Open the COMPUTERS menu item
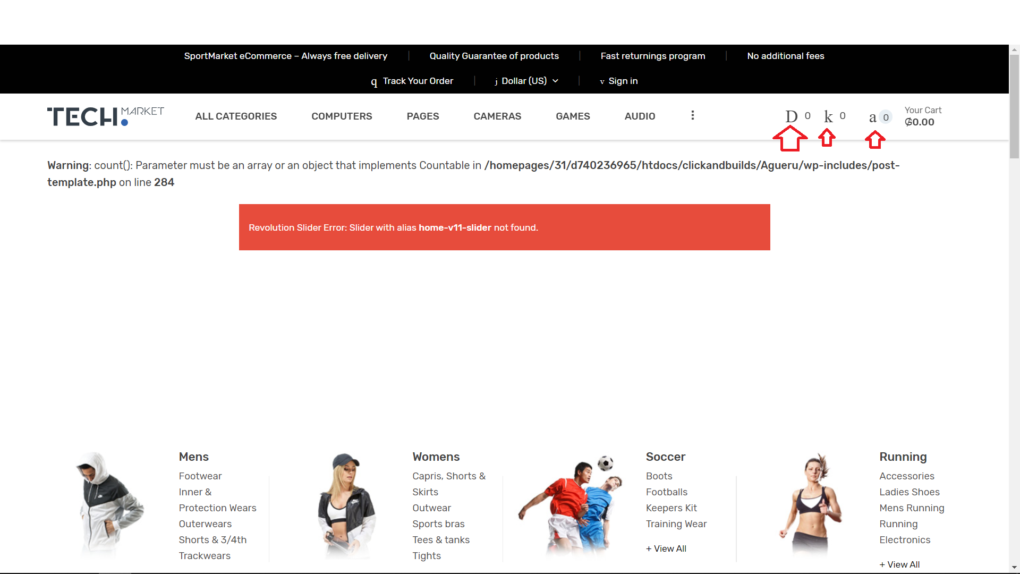This screenshot has height=574, width=1020. point(342,116)
